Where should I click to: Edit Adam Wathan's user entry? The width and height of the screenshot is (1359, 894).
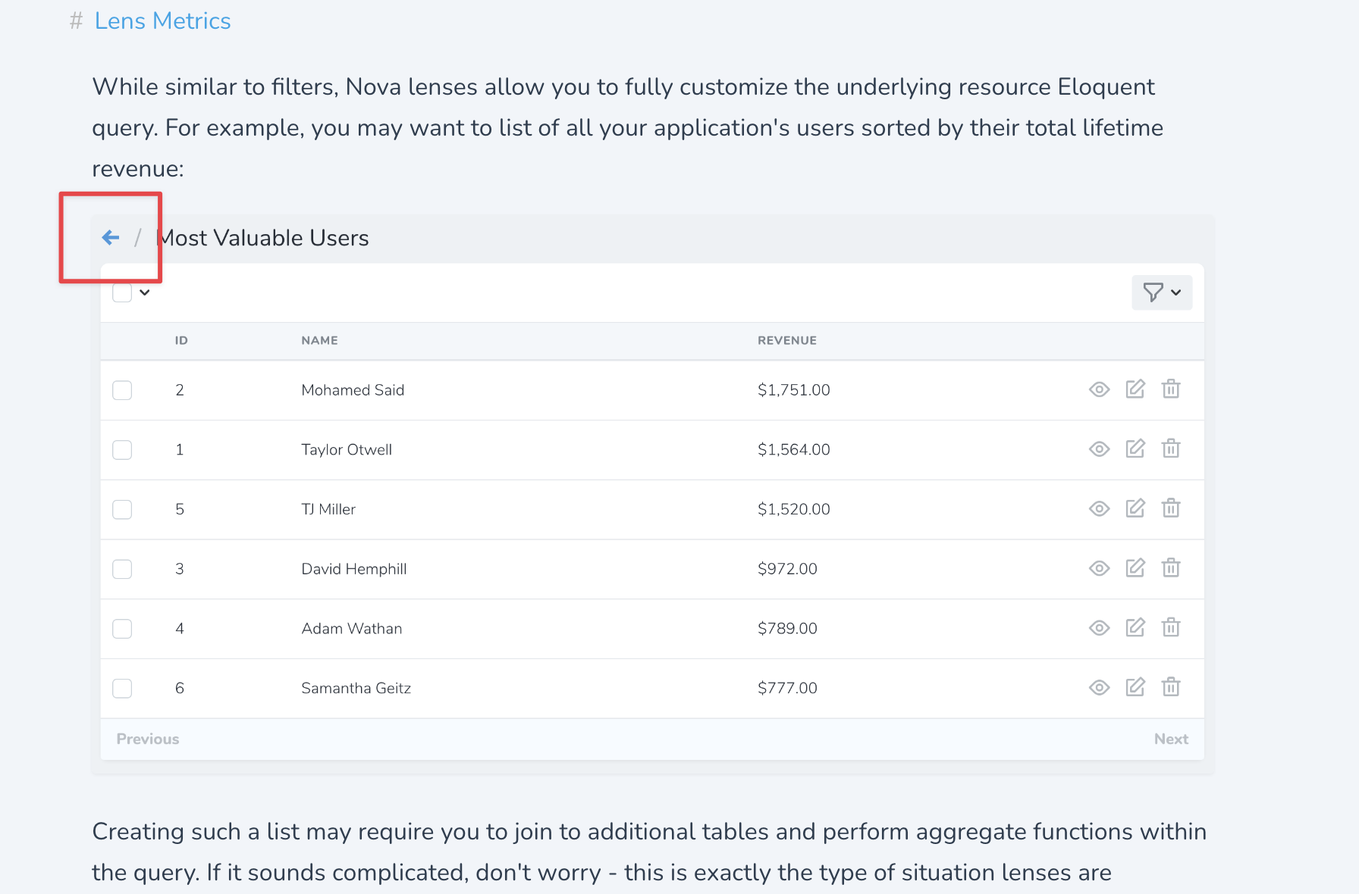tap(1135, 628)
